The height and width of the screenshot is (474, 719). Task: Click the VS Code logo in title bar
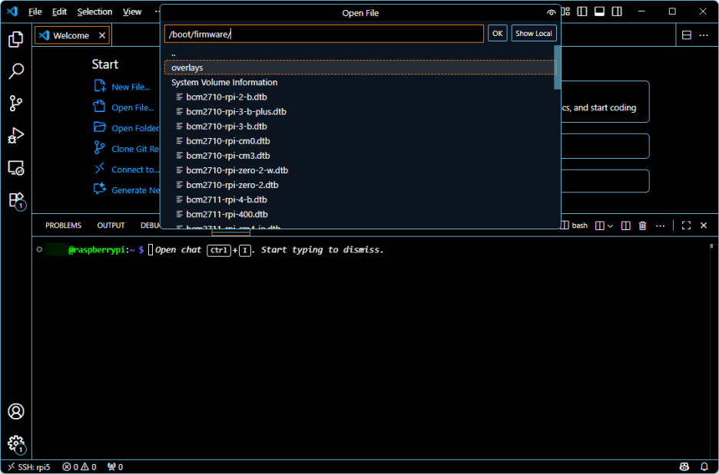(x=12, y=12)
